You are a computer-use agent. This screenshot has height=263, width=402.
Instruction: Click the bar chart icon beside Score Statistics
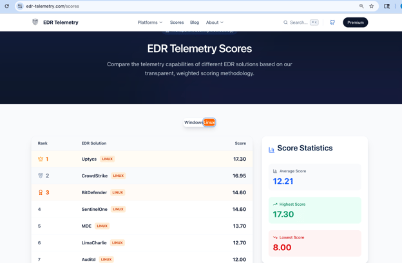click(271, 150)
